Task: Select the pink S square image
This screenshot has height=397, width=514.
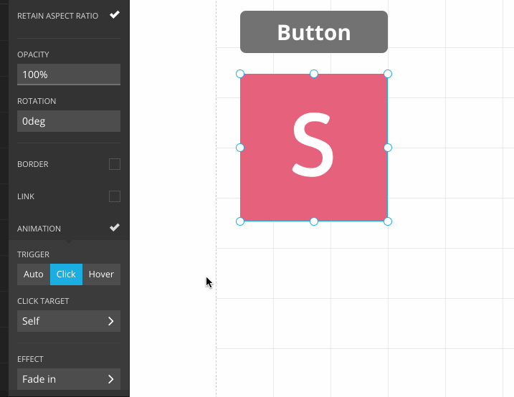Action: click(314, 172)
